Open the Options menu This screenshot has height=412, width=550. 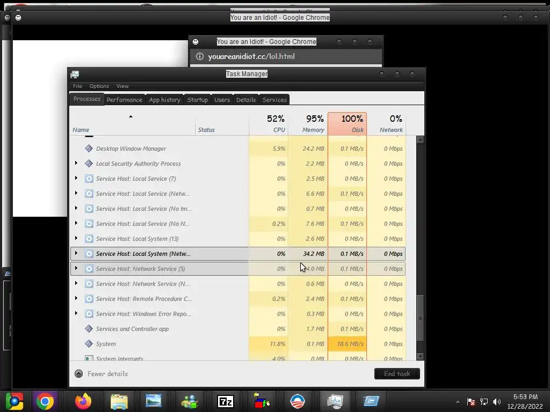point(99,86)
